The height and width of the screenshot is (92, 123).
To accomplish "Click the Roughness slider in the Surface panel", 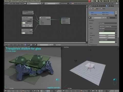I will click(x=107, y=35).
